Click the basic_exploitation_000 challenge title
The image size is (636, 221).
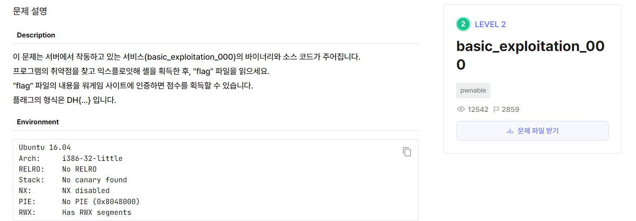pos(530,55)
